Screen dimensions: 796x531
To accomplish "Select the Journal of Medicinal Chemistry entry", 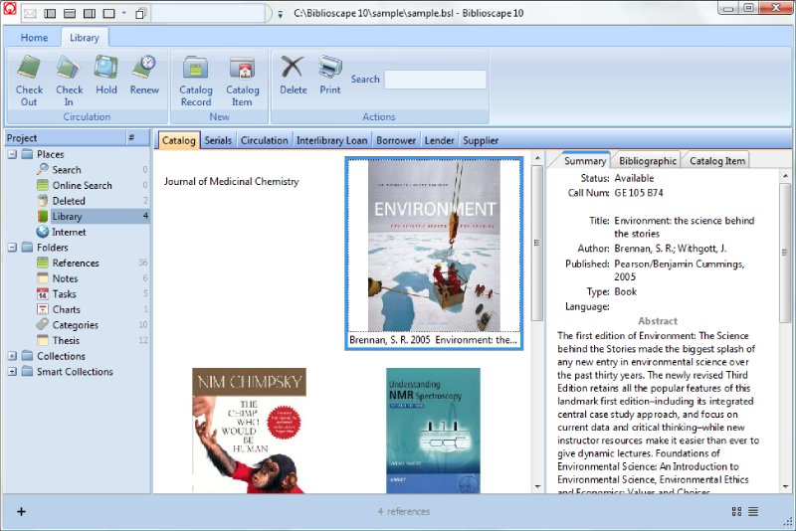I will point(232,181).
